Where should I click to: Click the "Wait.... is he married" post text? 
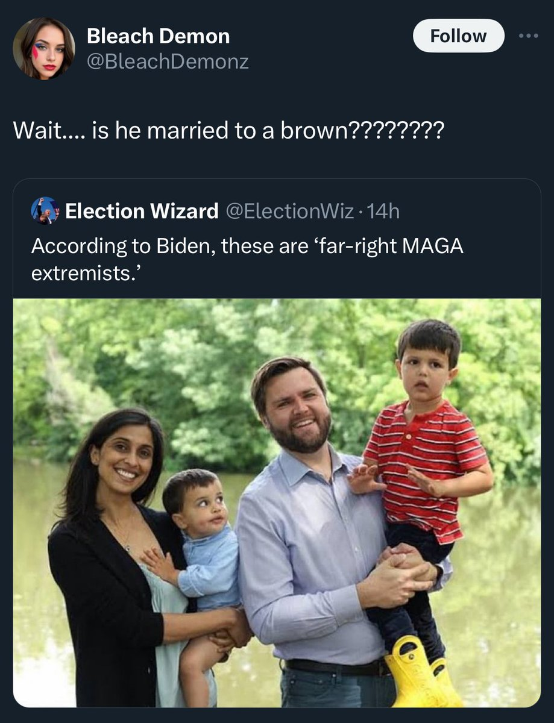click(228, 130)
